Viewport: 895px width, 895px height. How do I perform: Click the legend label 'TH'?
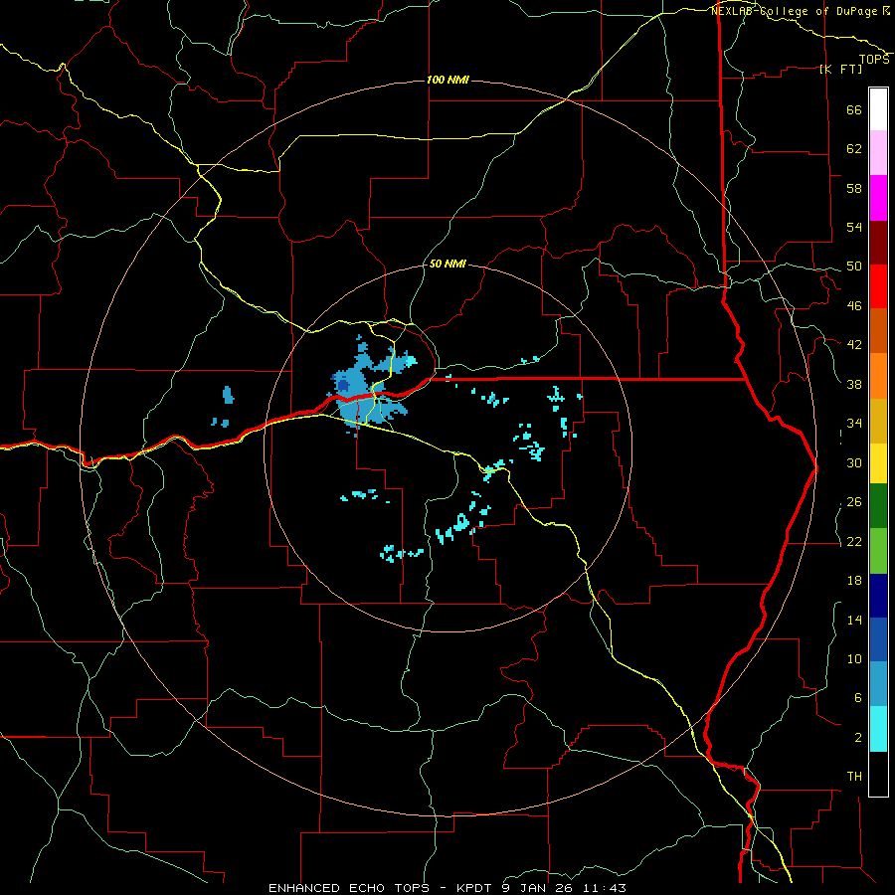pyautogui.click(x=854, y=777)
